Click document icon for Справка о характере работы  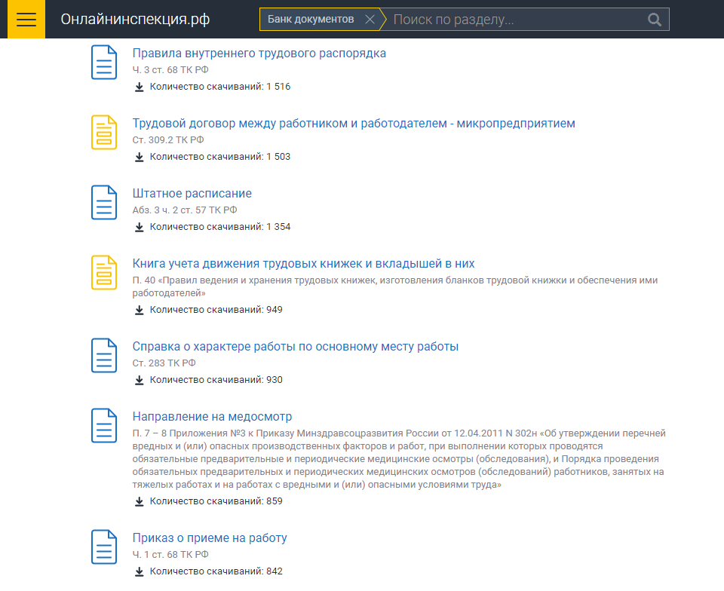pos(104,355)
